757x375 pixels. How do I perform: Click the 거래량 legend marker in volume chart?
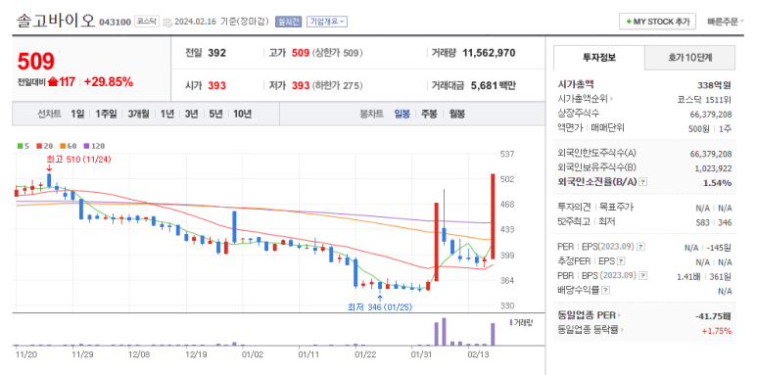point(511,322)
